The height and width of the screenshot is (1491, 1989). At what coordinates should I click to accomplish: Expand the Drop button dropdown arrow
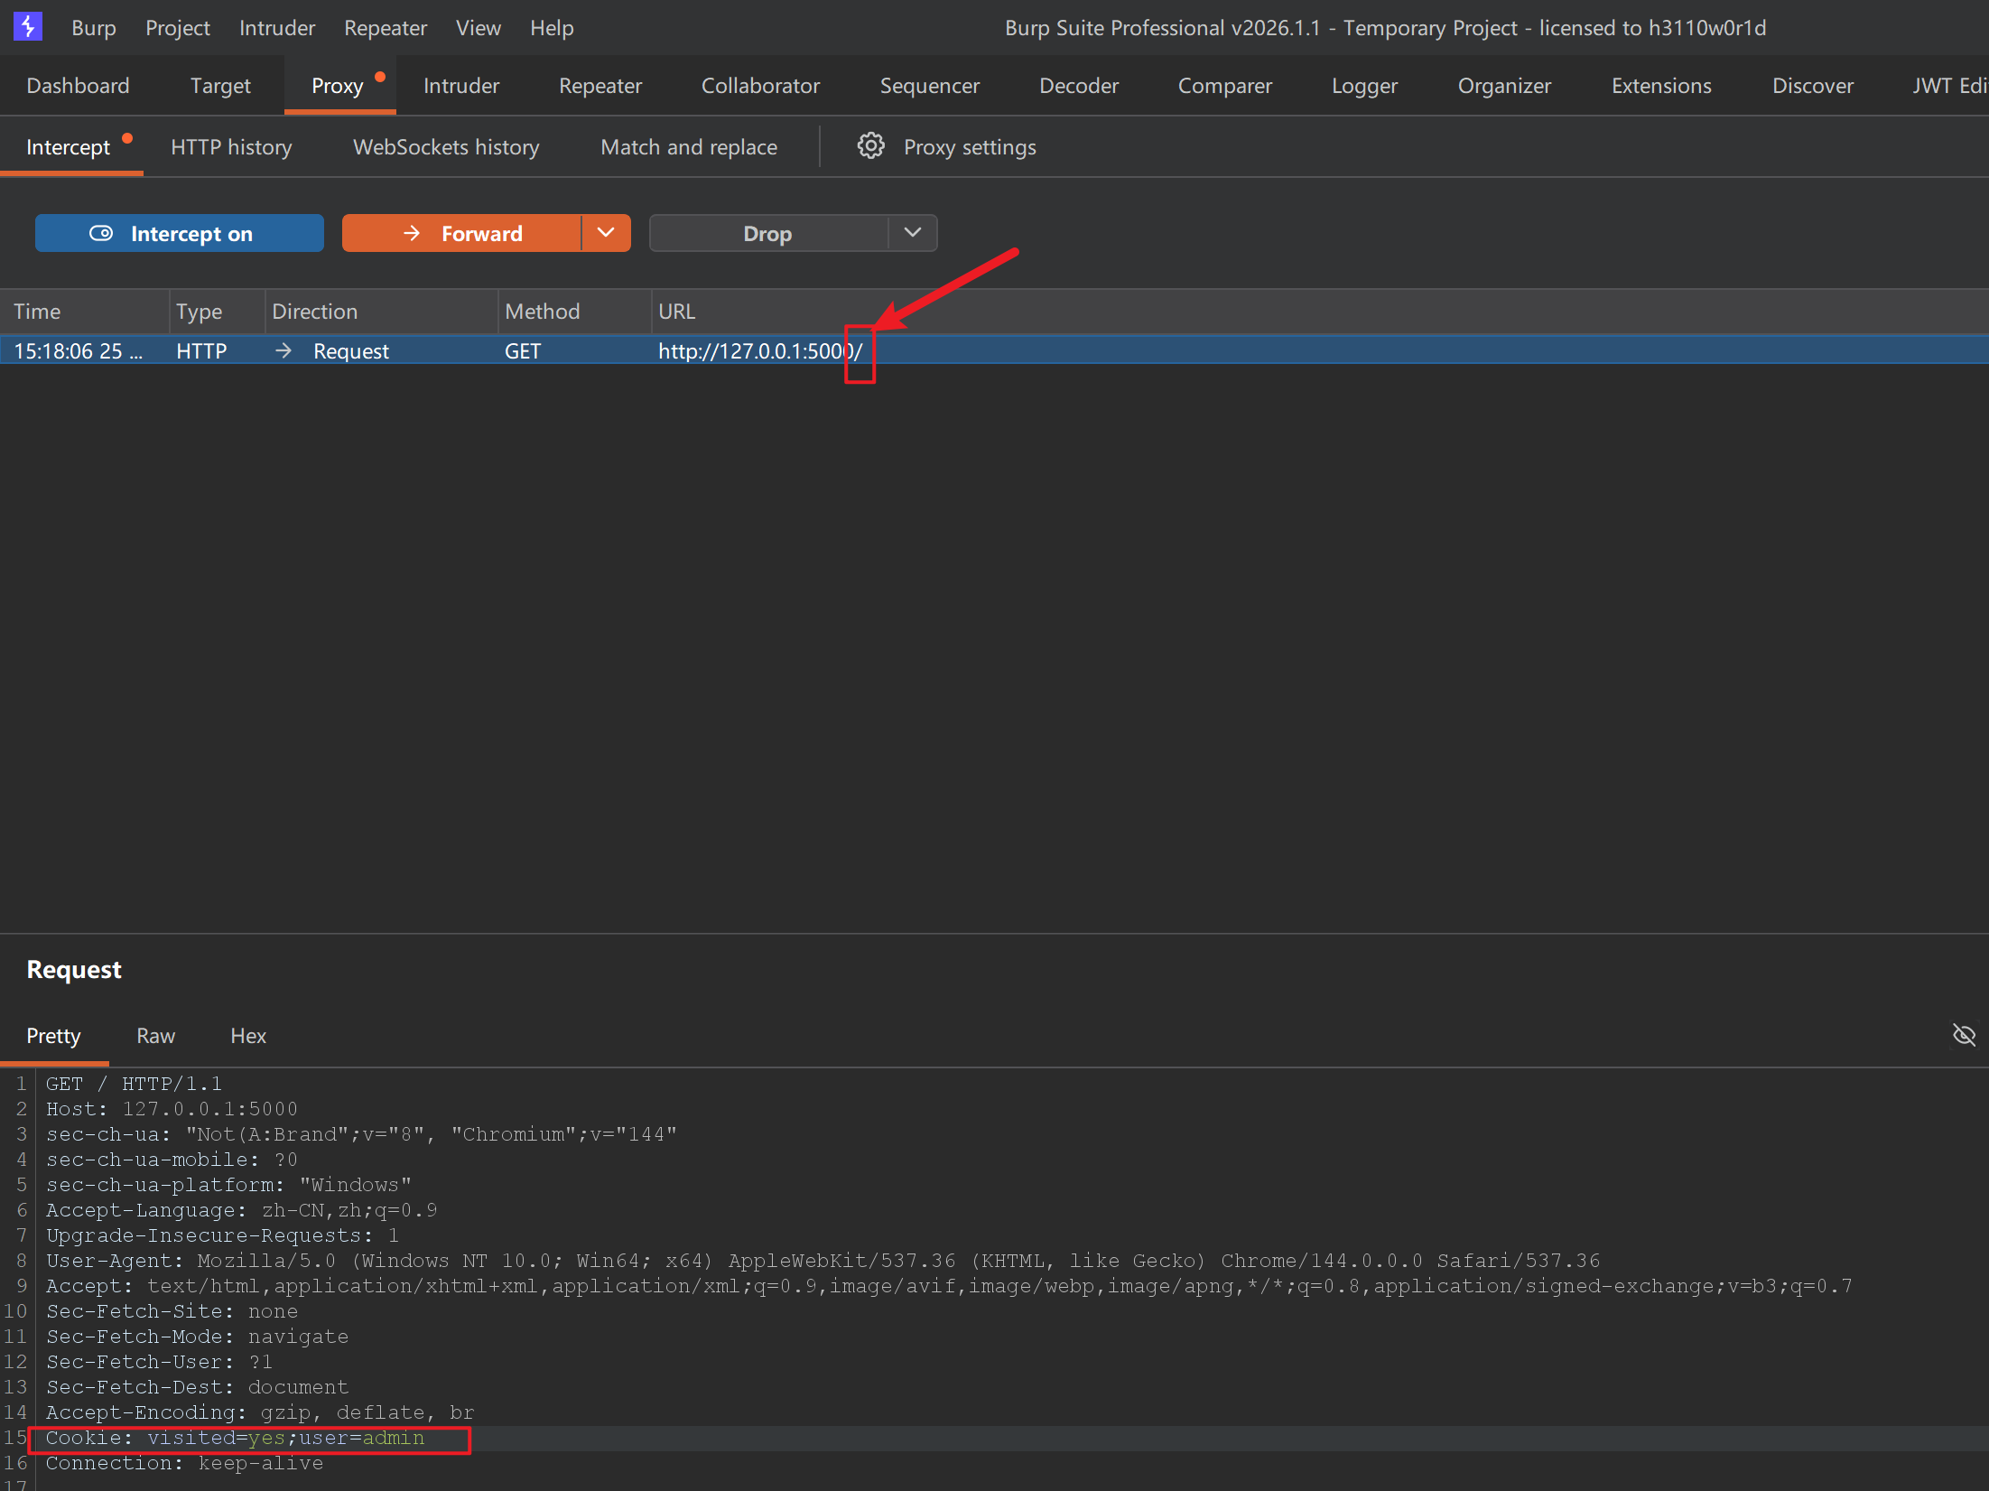tap(912, 233)
